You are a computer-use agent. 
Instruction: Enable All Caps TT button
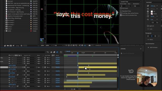coord(153,23)
